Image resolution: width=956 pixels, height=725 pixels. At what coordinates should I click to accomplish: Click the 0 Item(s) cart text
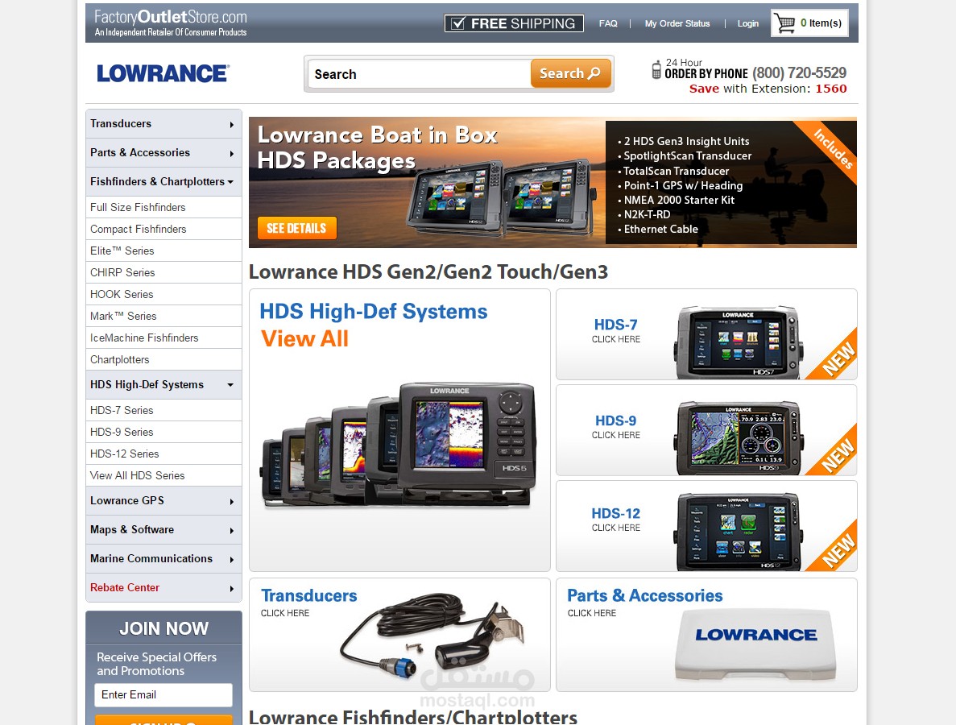(821, 23)
